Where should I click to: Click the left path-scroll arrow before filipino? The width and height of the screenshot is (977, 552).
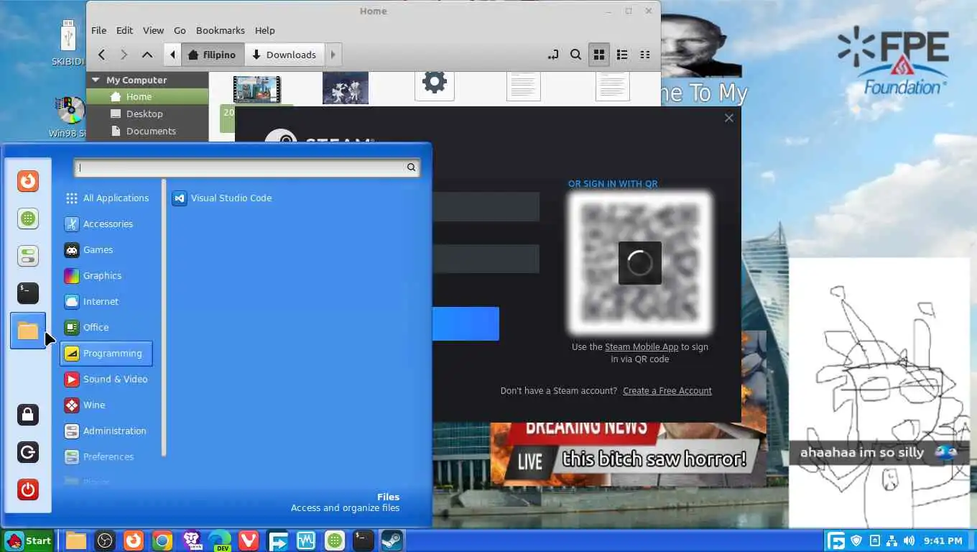click(x=172, y=55)
